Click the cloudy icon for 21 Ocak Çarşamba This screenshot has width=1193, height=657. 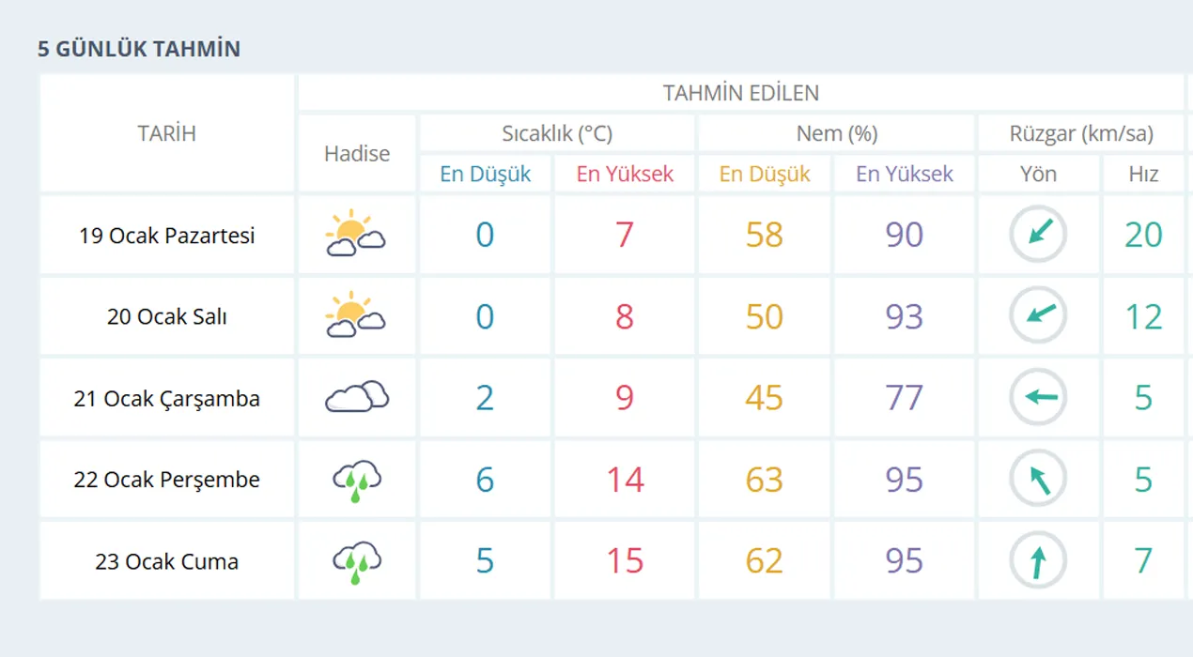tap(357, 397)
